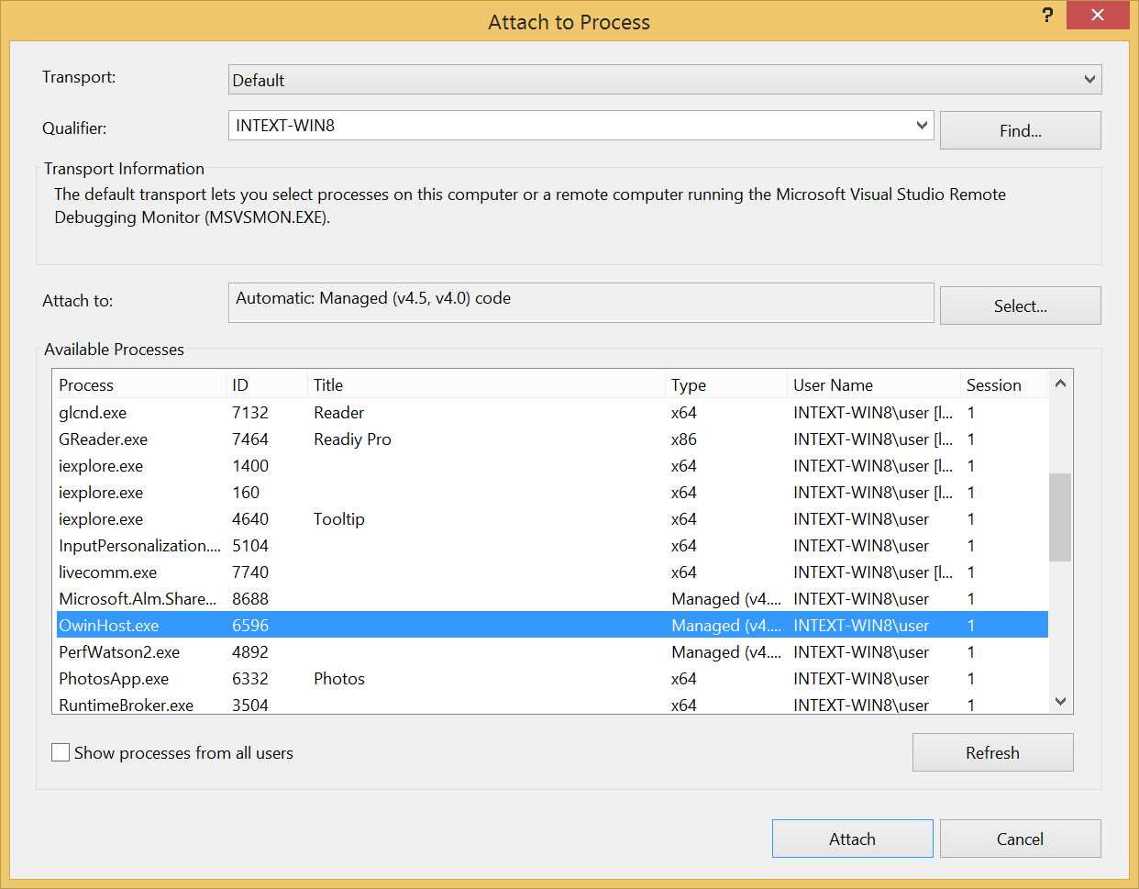Click the Find... button
1139x889 pixels.
tap(1020, 130)
